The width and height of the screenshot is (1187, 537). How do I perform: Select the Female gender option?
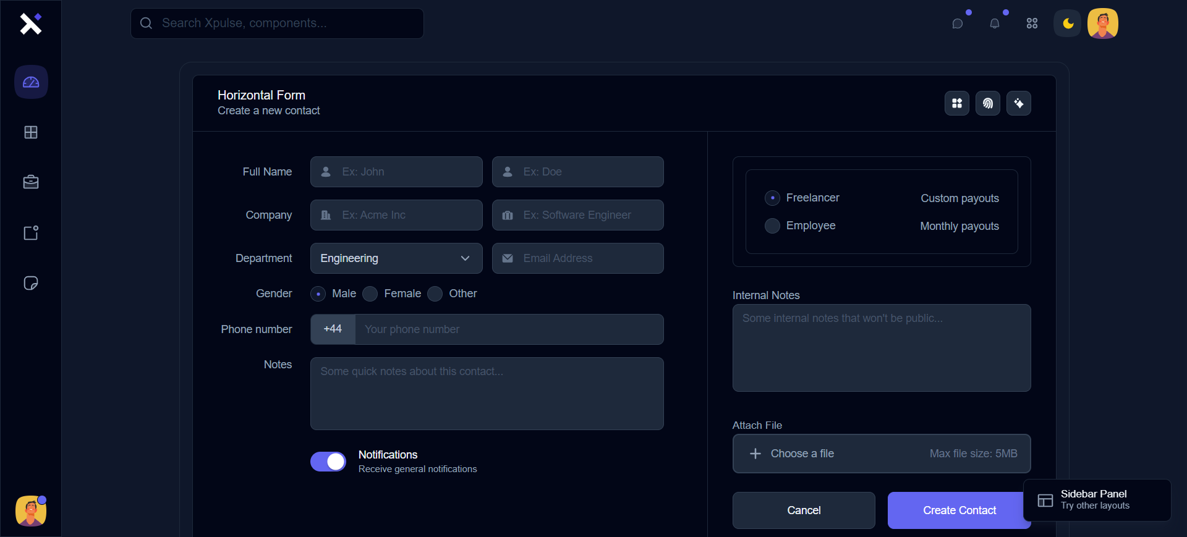coord(370,294)
